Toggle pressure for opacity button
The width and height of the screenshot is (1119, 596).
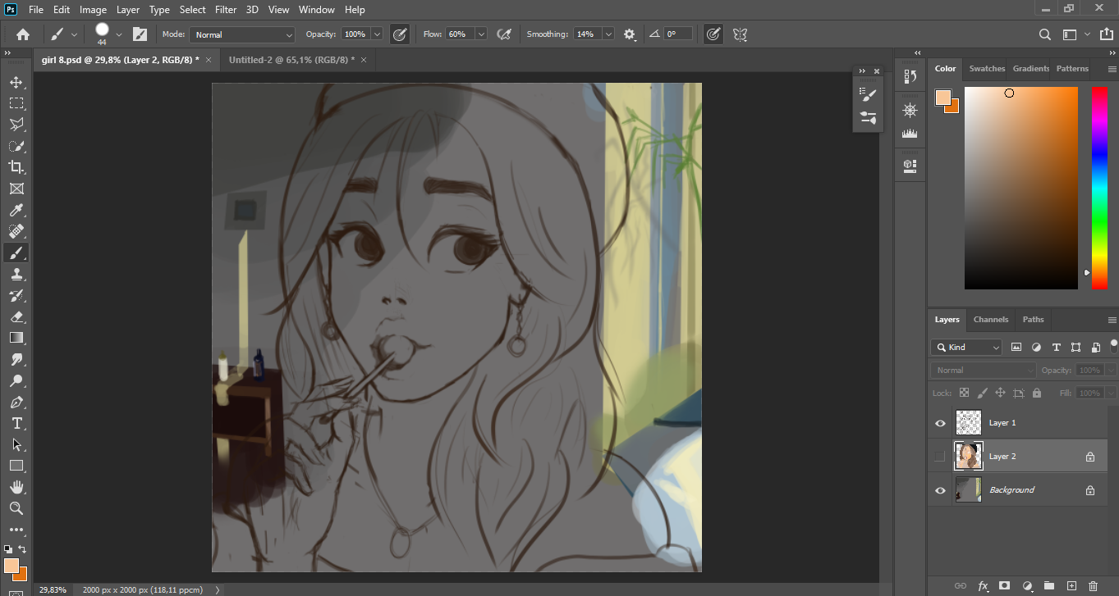400,34
